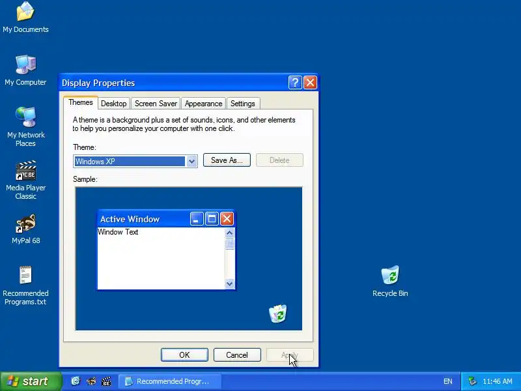
Task: Click the Windows XP theme combo box
Action: [135, 161]
